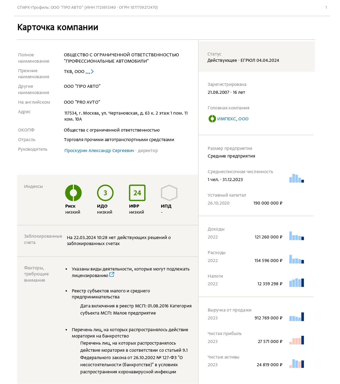
Task: Click the other name ООО "ПРО АВТО"
Action: pos(82,86)
